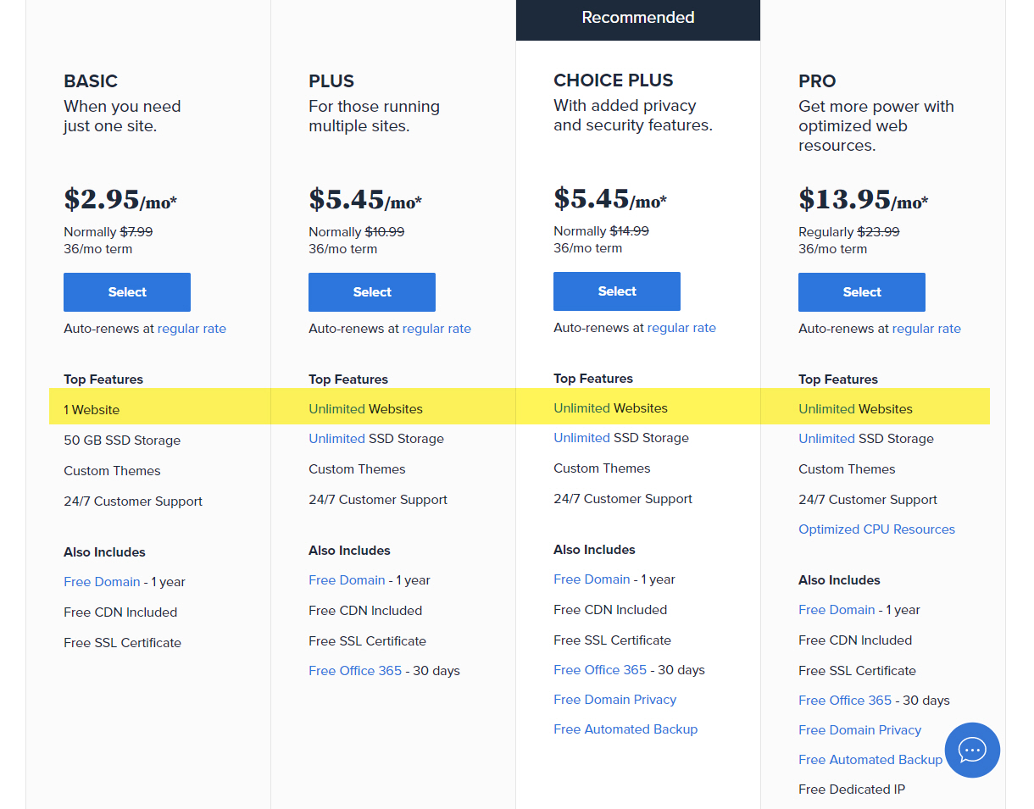The height and width of the screenshot is (809, 1034).
Task: Click Free Domain Privacy in CHOICE PLUS
Action: point(614,700)
